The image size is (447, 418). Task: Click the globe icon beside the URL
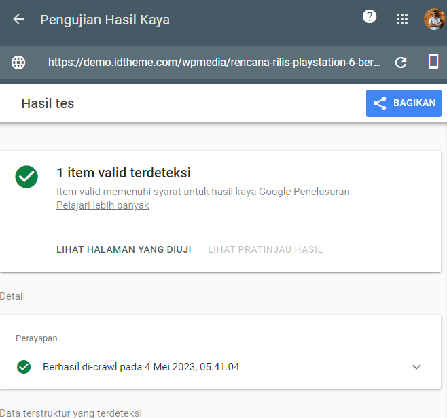coord(18,63)
